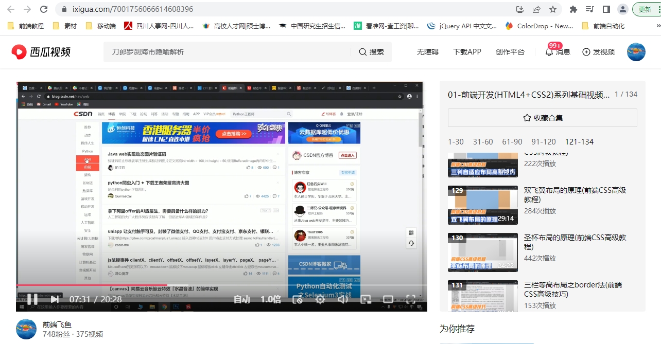The width and height of the screenshot is (661, 344).
Task: Open video title 圣杯布局的原理
Action: pyautogui.click(x=575, y=242)
